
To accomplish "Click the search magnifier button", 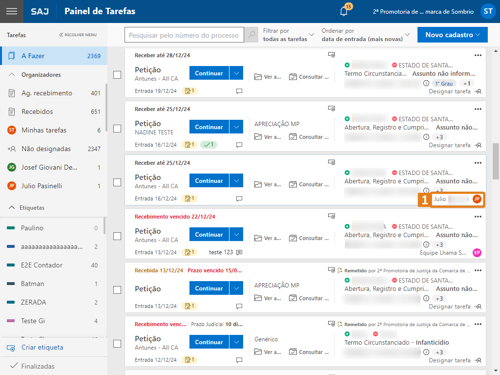I will (x=251, y=35).
